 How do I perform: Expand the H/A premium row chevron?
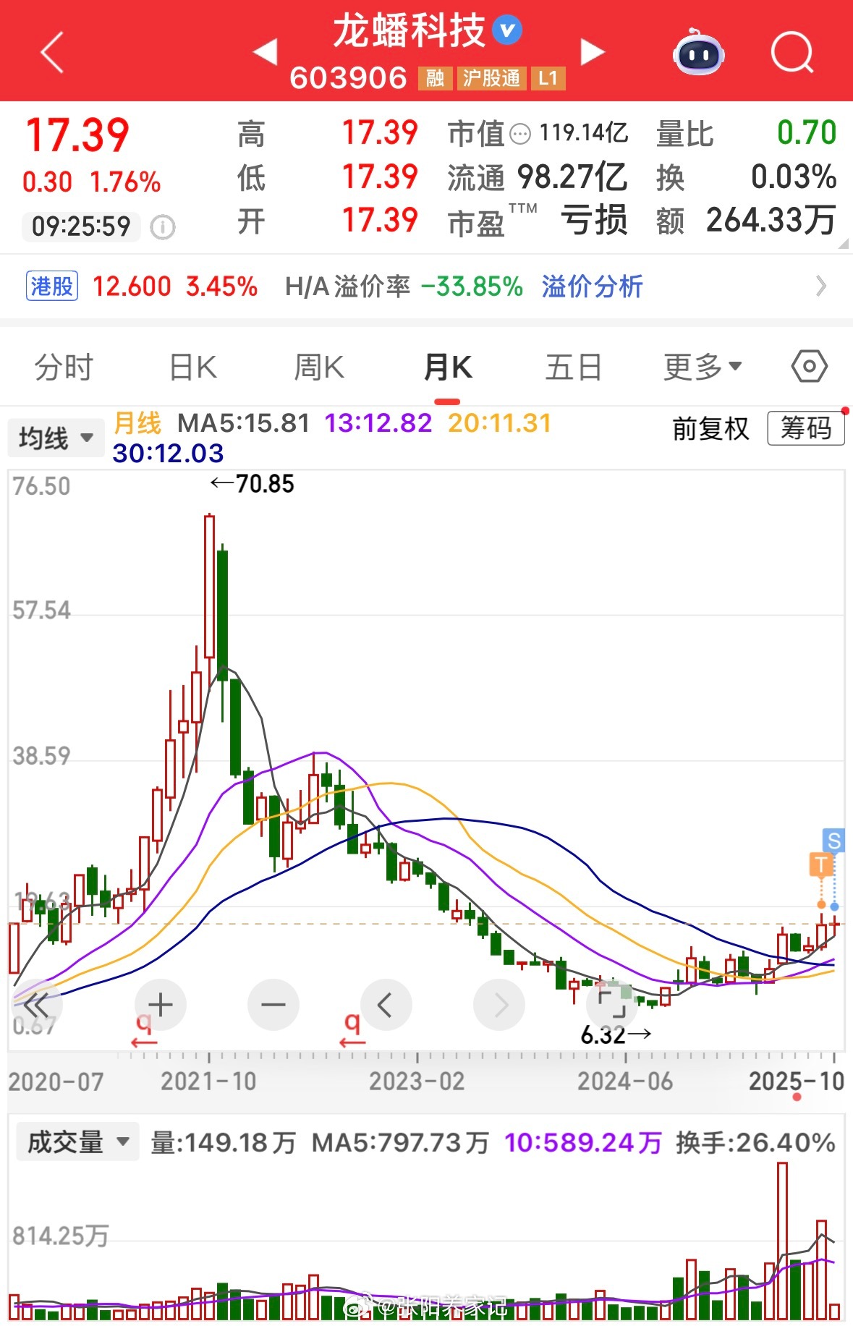click(820, 286)
